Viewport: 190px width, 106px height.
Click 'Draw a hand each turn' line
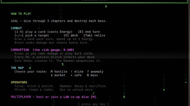point(54,39)
